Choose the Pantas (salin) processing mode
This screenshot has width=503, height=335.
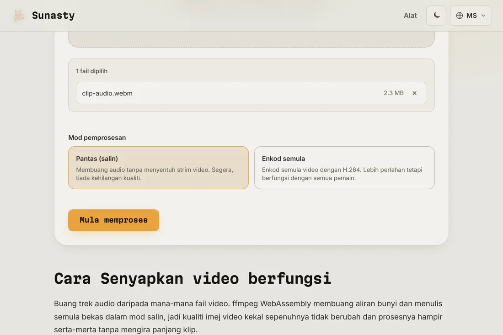pyautogui.click(x=158, y=168)
